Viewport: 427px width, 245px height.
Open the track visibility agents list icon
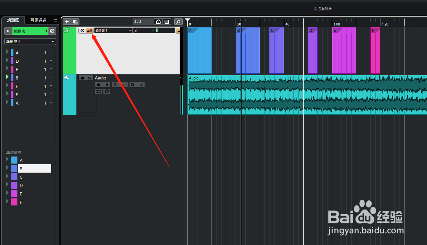(167, 22)
